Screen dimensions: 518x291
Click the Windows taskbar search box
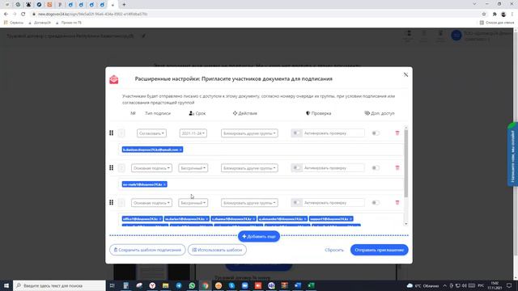pyautogui.click(x=59, y=285)
